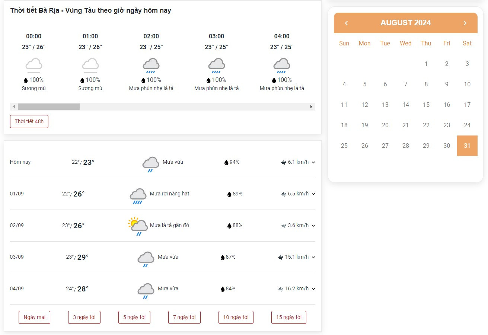The width and height of the screenshot is (488, 335).
Task: Click the wind icon beside 15.1 km/h
Action: coord(281,257)
